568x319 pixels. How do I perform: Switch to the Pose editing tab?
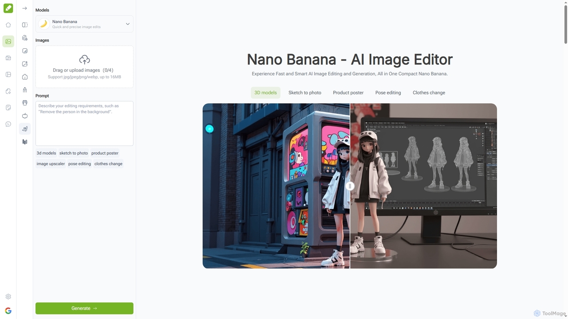pyautogui.click(x=388, y=93)
